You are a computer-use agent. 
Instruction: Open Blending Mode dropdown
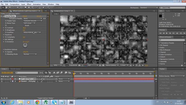(x=30, y=54)
